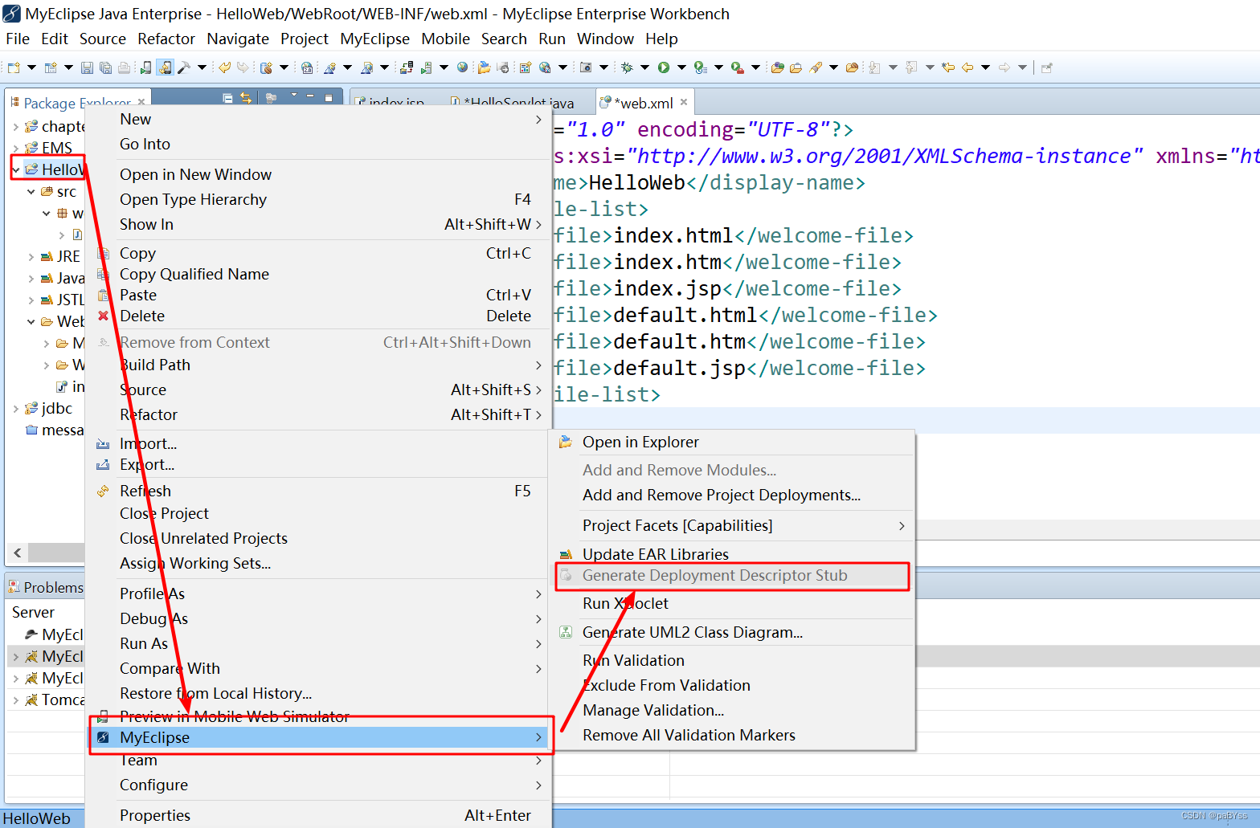1260x828 pixels.
Task: Collapse the src folder node
Action: pyautogui.click(x=31, y=192)
